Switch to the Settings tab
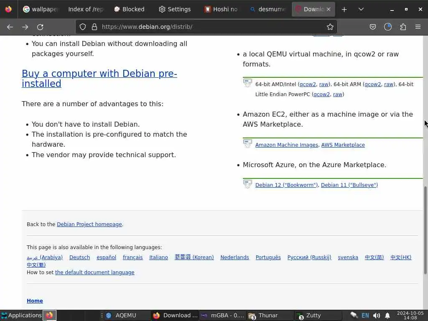 [175, 9]
